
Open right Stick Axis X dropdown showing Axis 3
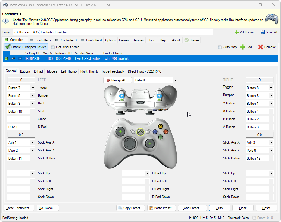271,143
